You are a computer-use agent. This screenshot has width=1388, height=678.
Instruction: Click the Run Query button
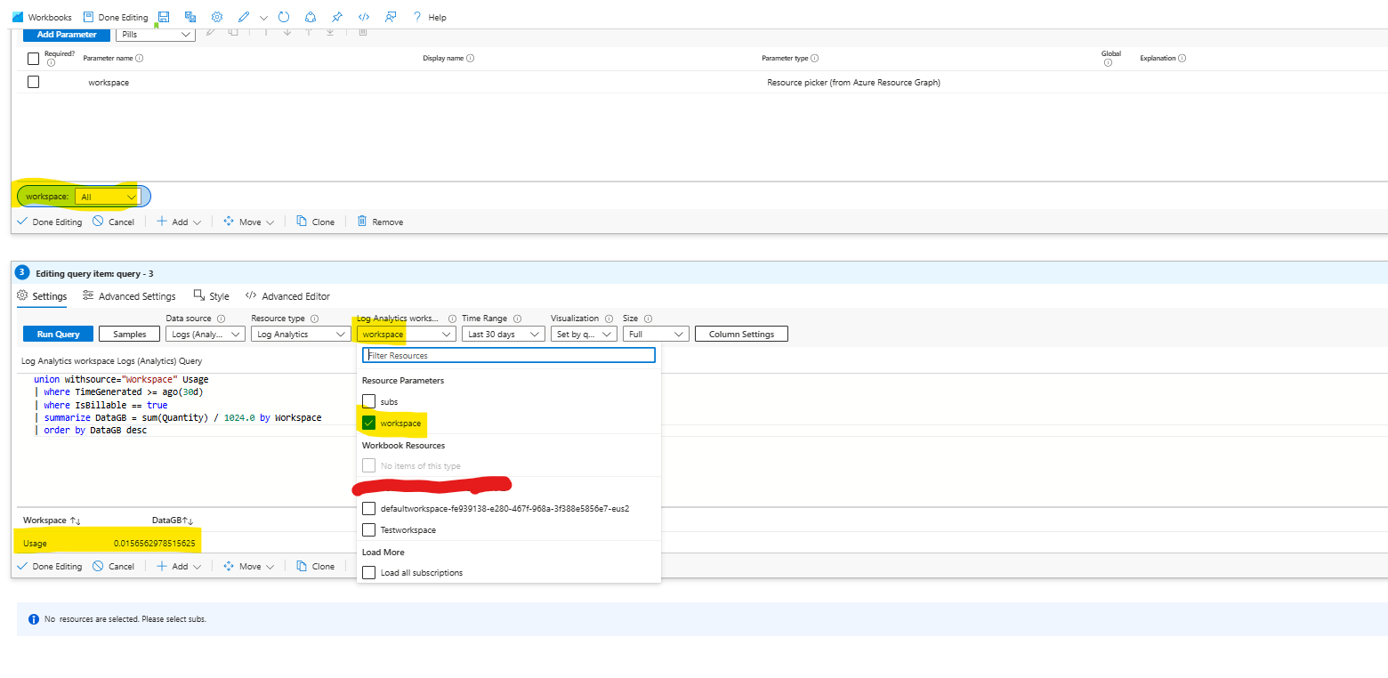57,333
